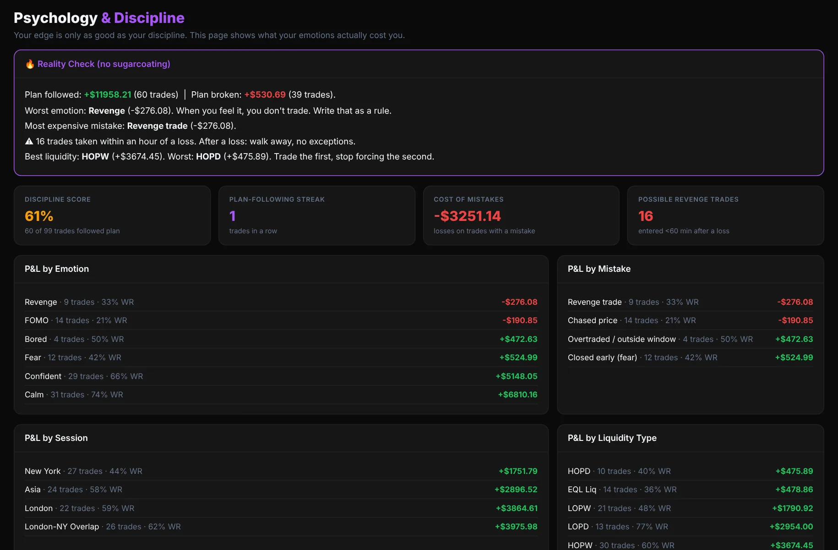Image resolution: width=838 pixels, height=550 pixels.
Task: Click the HOPD 10 trades liquidity row
Action: tap(691, 471)
